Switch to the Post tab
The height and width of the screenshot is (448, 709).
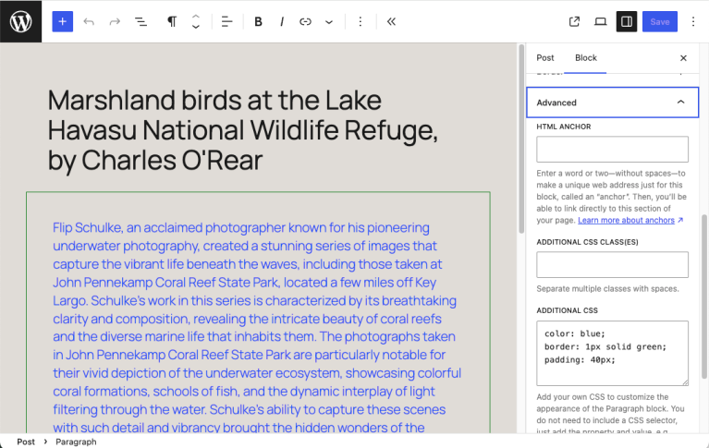point(544,58)
